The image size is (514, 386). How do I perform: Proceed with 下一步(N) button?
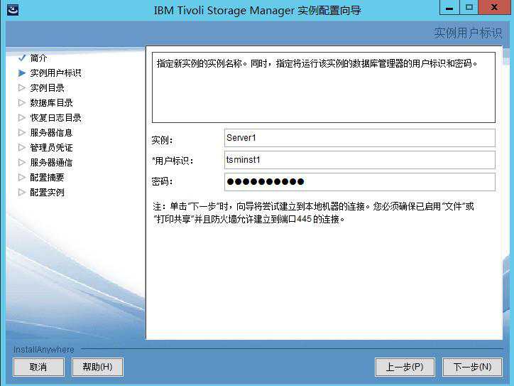[x=472, y=367]
